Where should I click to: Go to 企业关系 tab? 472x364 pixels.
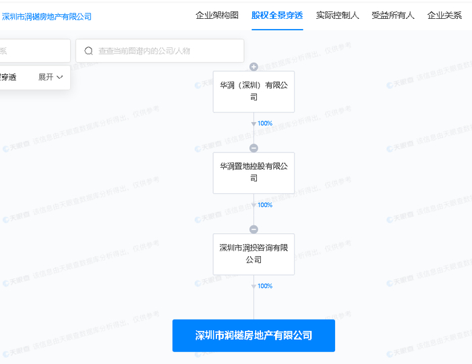coord(444,16)
